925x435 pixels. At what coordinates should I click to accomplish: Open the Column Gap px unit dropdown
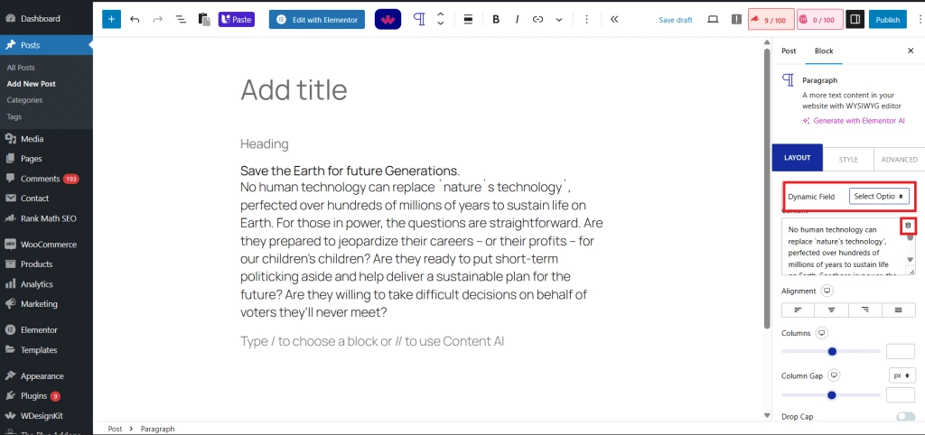click(x=902, y=375)
